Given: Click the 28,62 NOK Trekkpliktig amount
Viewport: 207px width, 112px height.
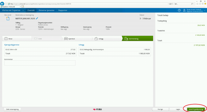Looking at the screenshot, I should pos(201,25).
